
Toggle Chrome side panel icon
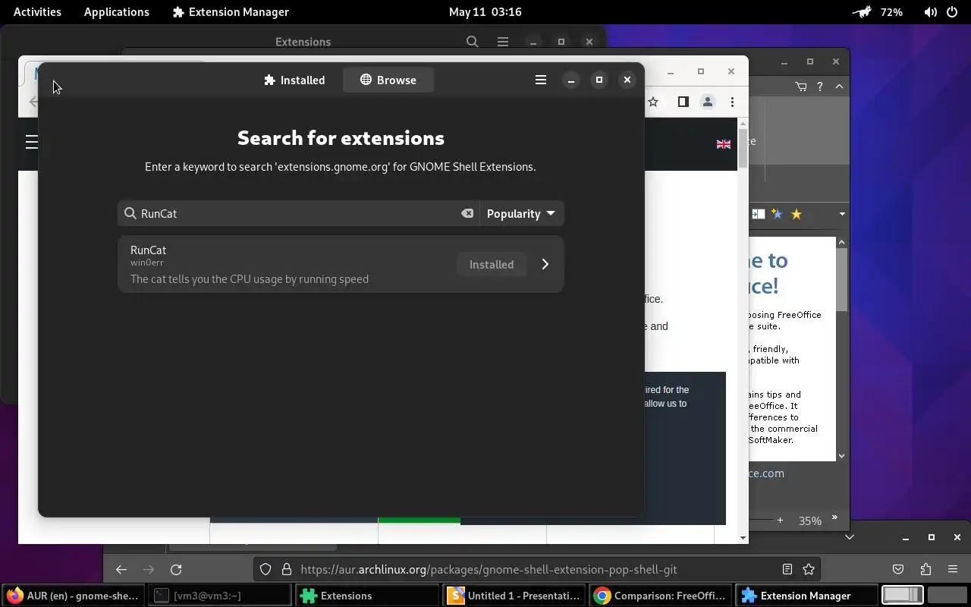click(x=683, y=102)
